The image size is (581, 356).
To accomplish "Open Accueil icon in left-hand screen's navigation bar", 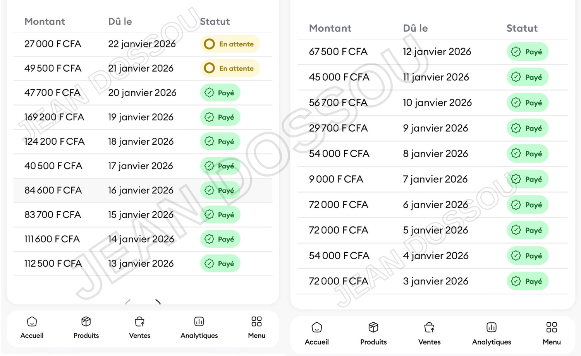I will [32, 322].
